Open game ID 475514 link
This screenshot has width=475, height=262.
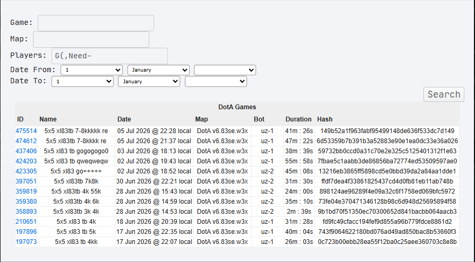(26, 131)
